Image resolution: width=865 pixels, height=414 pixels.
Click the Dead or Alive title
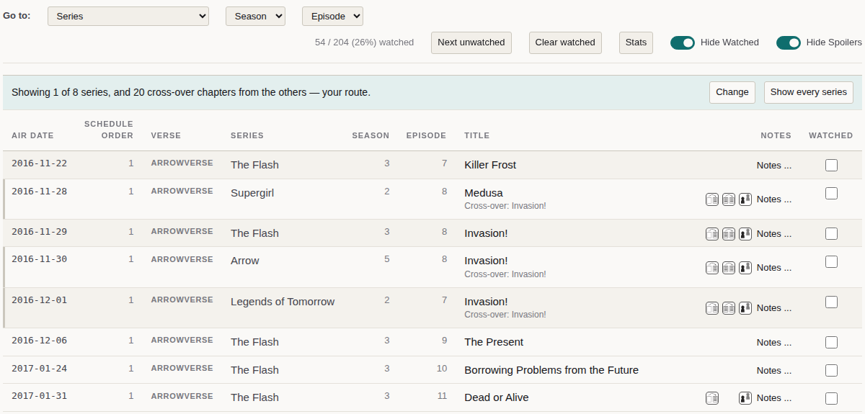[x=497, y=397]
